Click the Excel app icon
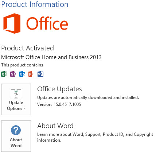The width and height of the screenshot is (156, 153). pos(4,74)
